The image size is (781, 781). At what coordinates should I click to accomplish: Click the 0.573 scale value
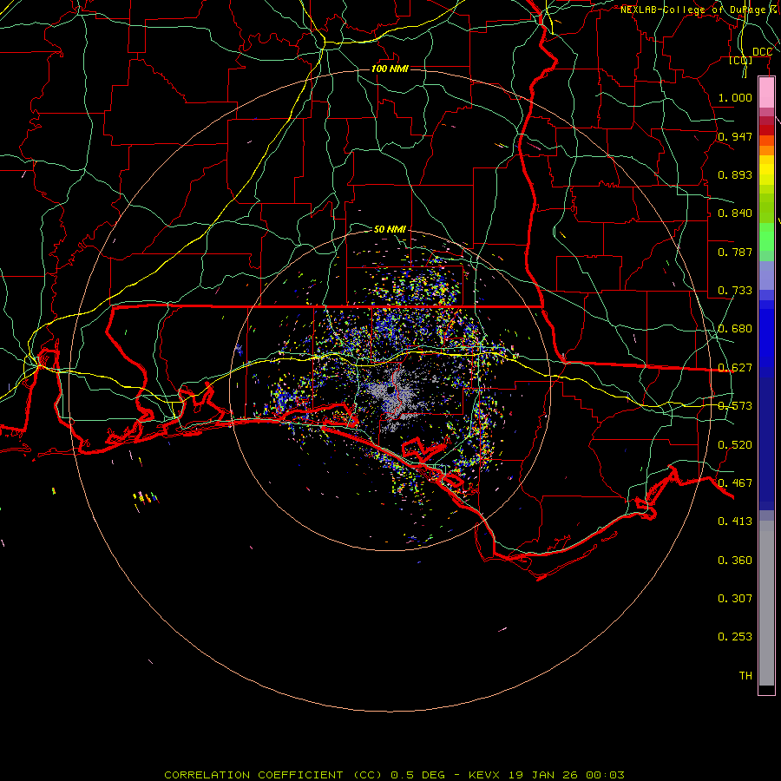tap(735, 406)
